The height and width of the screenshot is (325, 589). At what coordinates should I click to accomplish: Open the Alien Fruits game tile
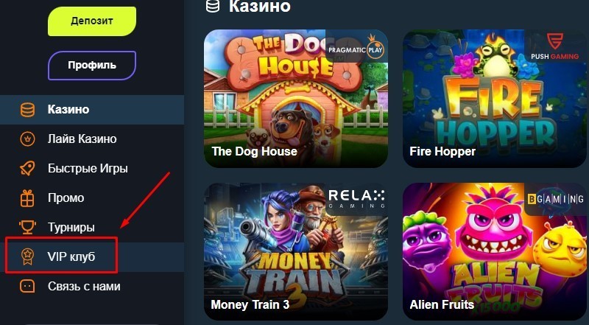click(495, 251)
